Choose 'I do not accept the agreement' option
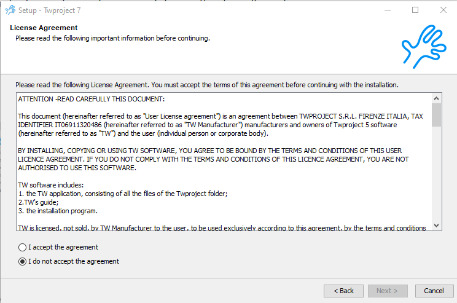457x303 pixels. coord(23,261)
